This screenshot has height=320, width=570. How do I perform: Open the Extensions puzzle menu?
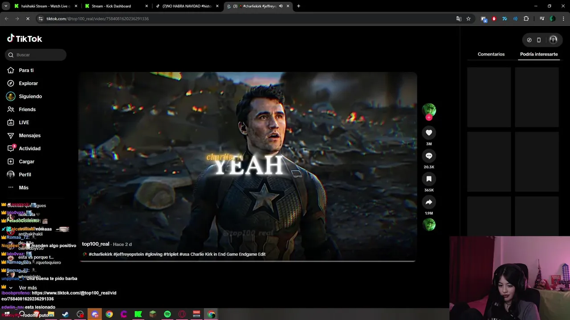tap(526, 19)
